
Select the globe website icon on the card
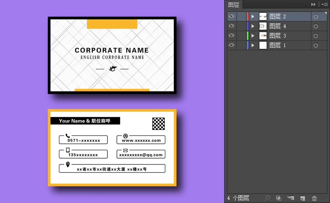point(125,136)
